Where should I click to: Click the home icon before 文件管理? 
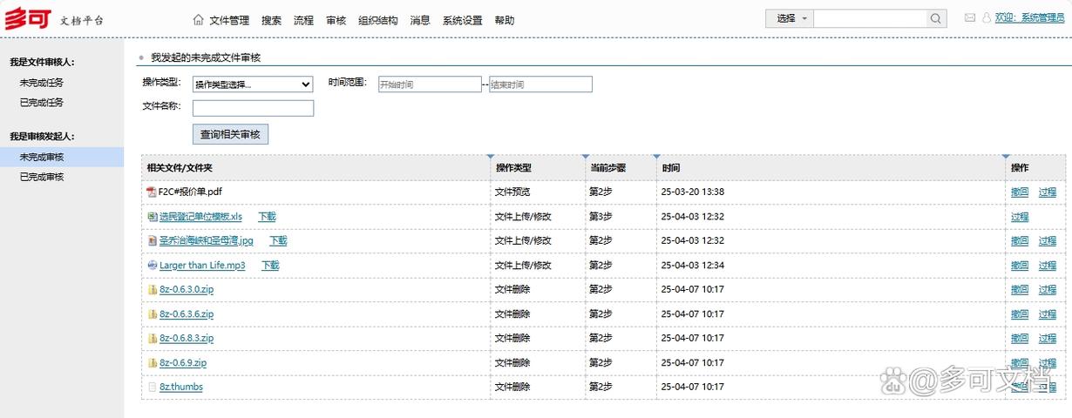tap(199, 19)
